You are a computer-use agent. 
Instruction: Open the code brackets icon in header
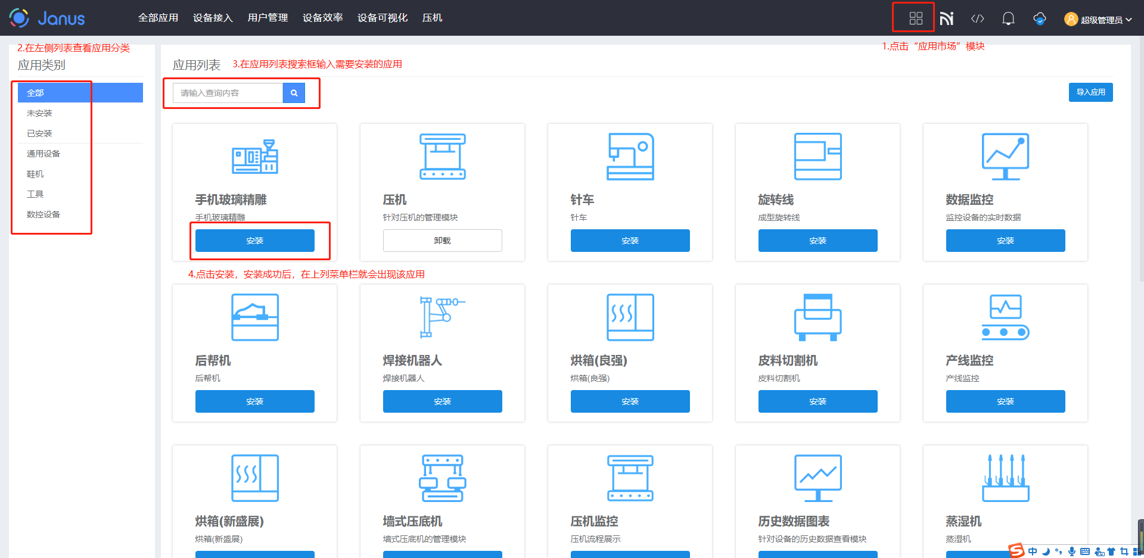point(977,18)
